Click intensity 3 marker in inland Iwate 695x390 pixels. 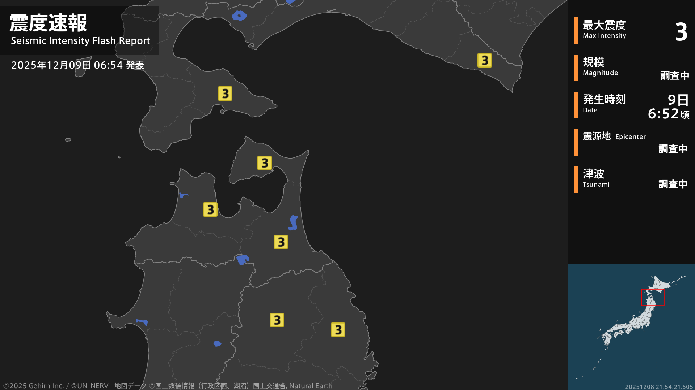pos(277,320)
